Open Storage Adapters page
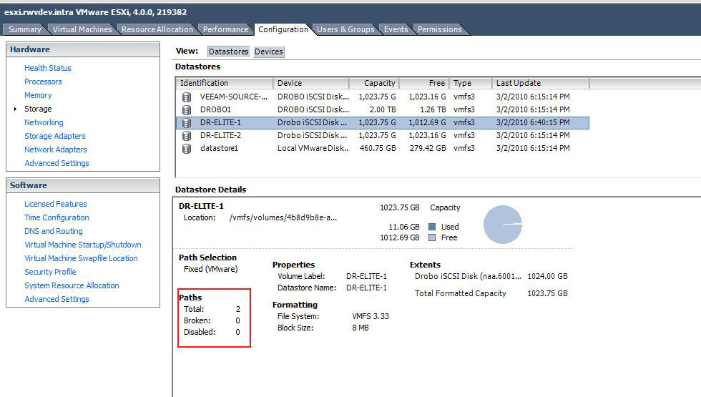This screenshot has width=701, height=397. tap(55, 136)
